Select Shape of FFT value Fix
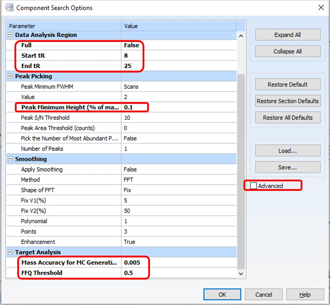Viewport: 331px width, 306px height. click(179, 191)
